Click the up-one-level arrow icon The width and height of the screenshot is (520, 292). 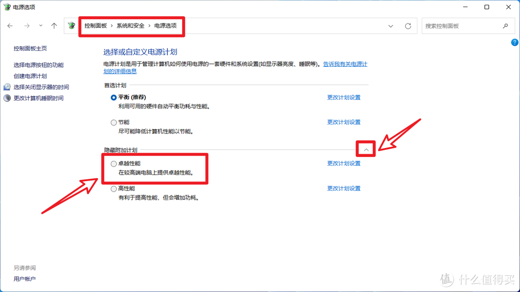click(x=53, y=25)
